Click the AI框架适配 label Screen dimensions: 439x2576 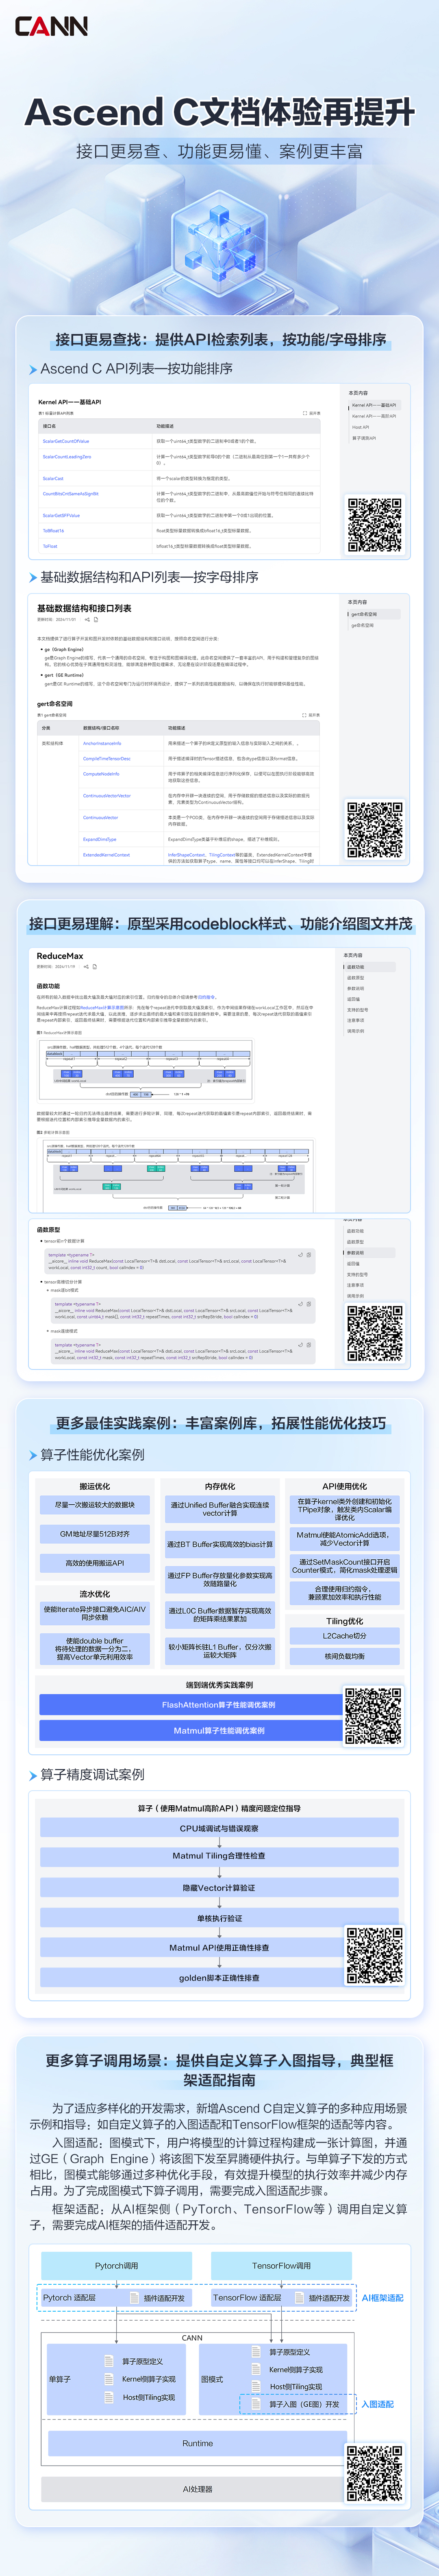382,2298
